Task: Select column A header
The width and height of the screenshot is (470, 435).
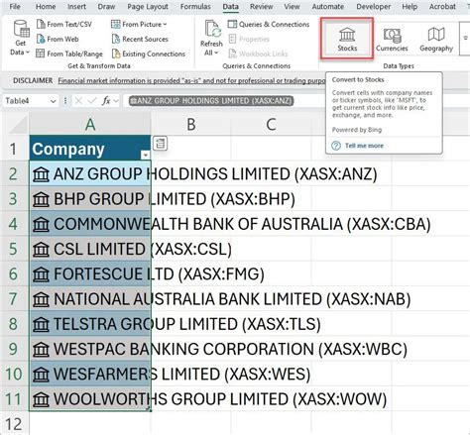Action: (x=90, y=124)
